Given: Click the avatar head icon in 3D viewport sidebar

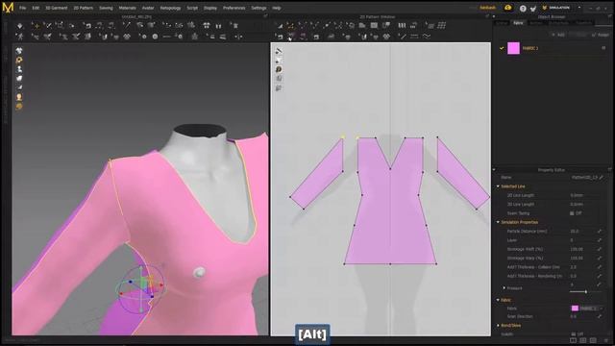Looking at the screenshot, I should pyautogui.click(x=19, y=97).
